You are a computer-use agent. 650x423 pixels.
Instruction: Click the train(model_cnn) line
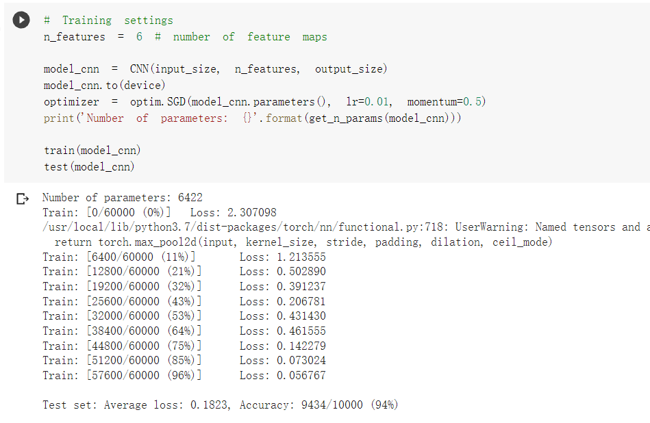92,151
